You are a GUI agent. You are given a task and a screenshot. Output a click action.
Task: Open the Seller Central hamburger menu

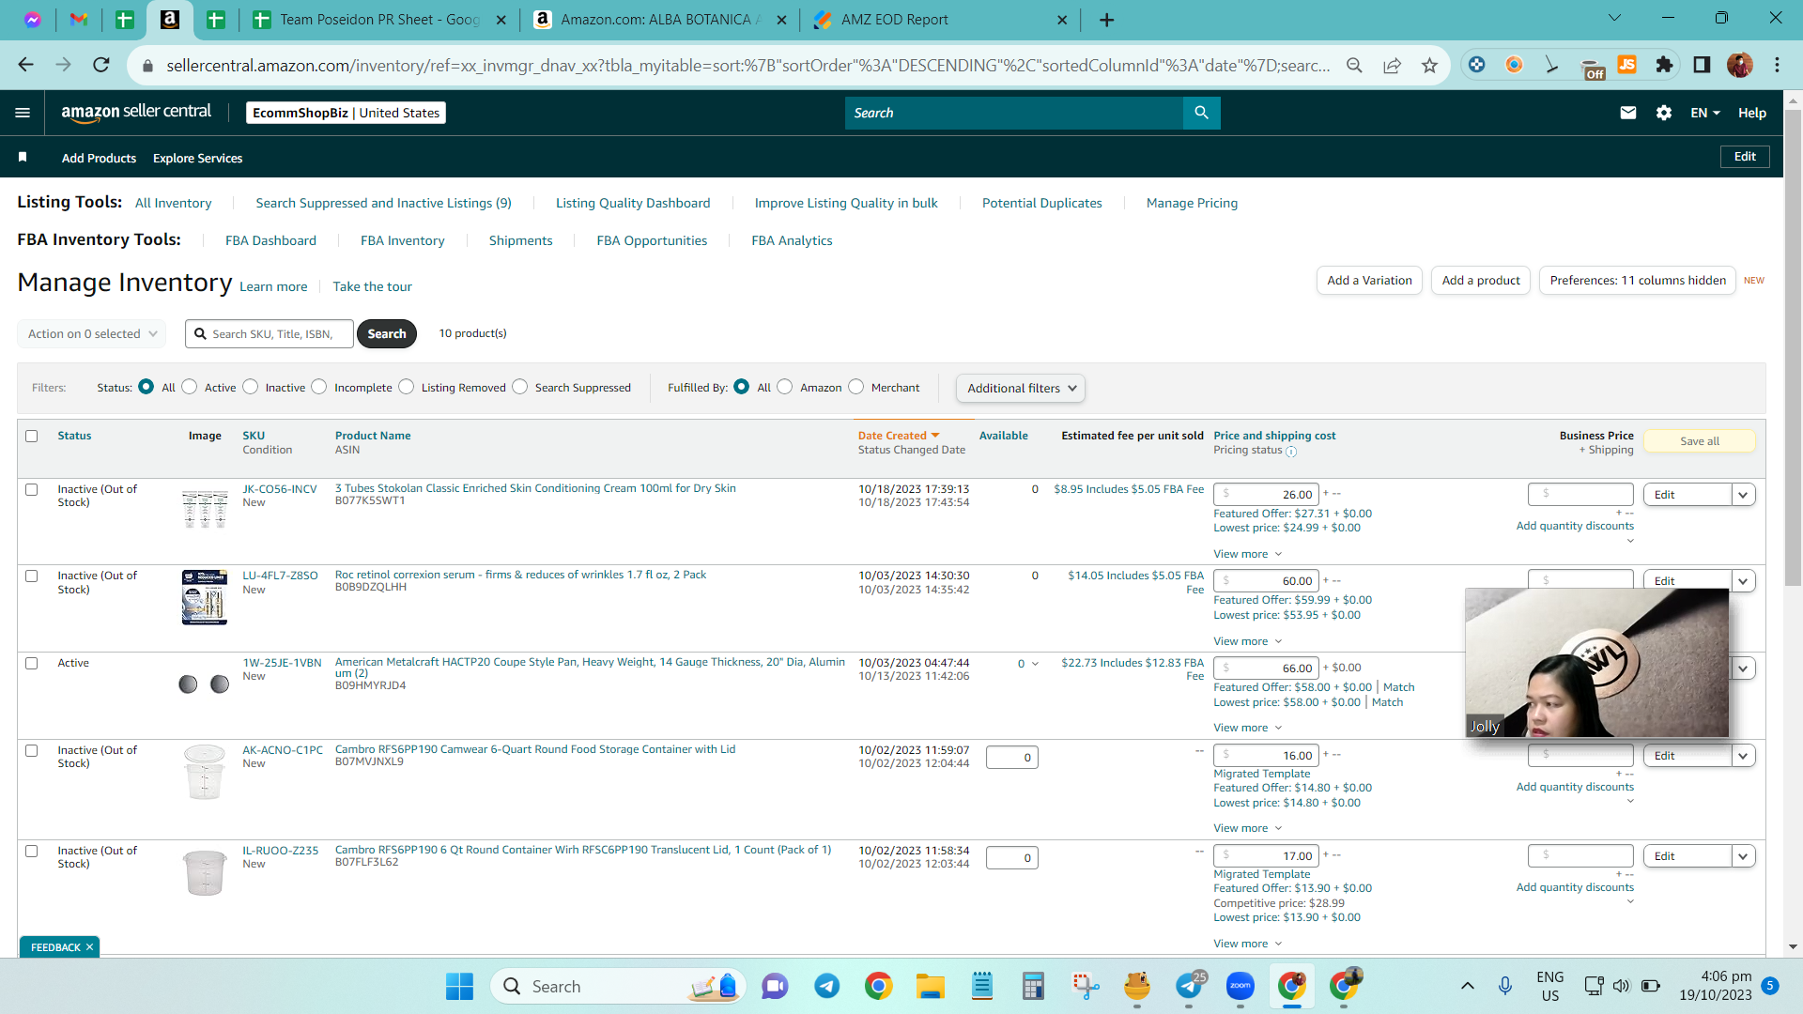(23, 113)
